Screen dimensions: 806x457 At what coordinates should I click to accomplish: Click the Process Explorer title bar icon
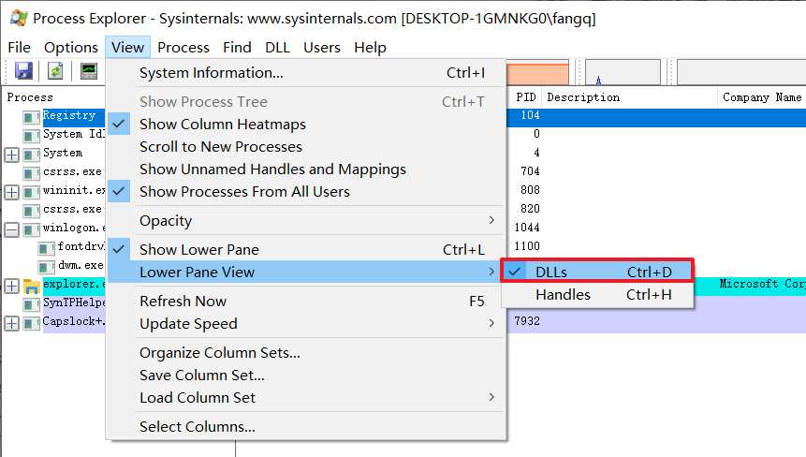tap(19, 18)
